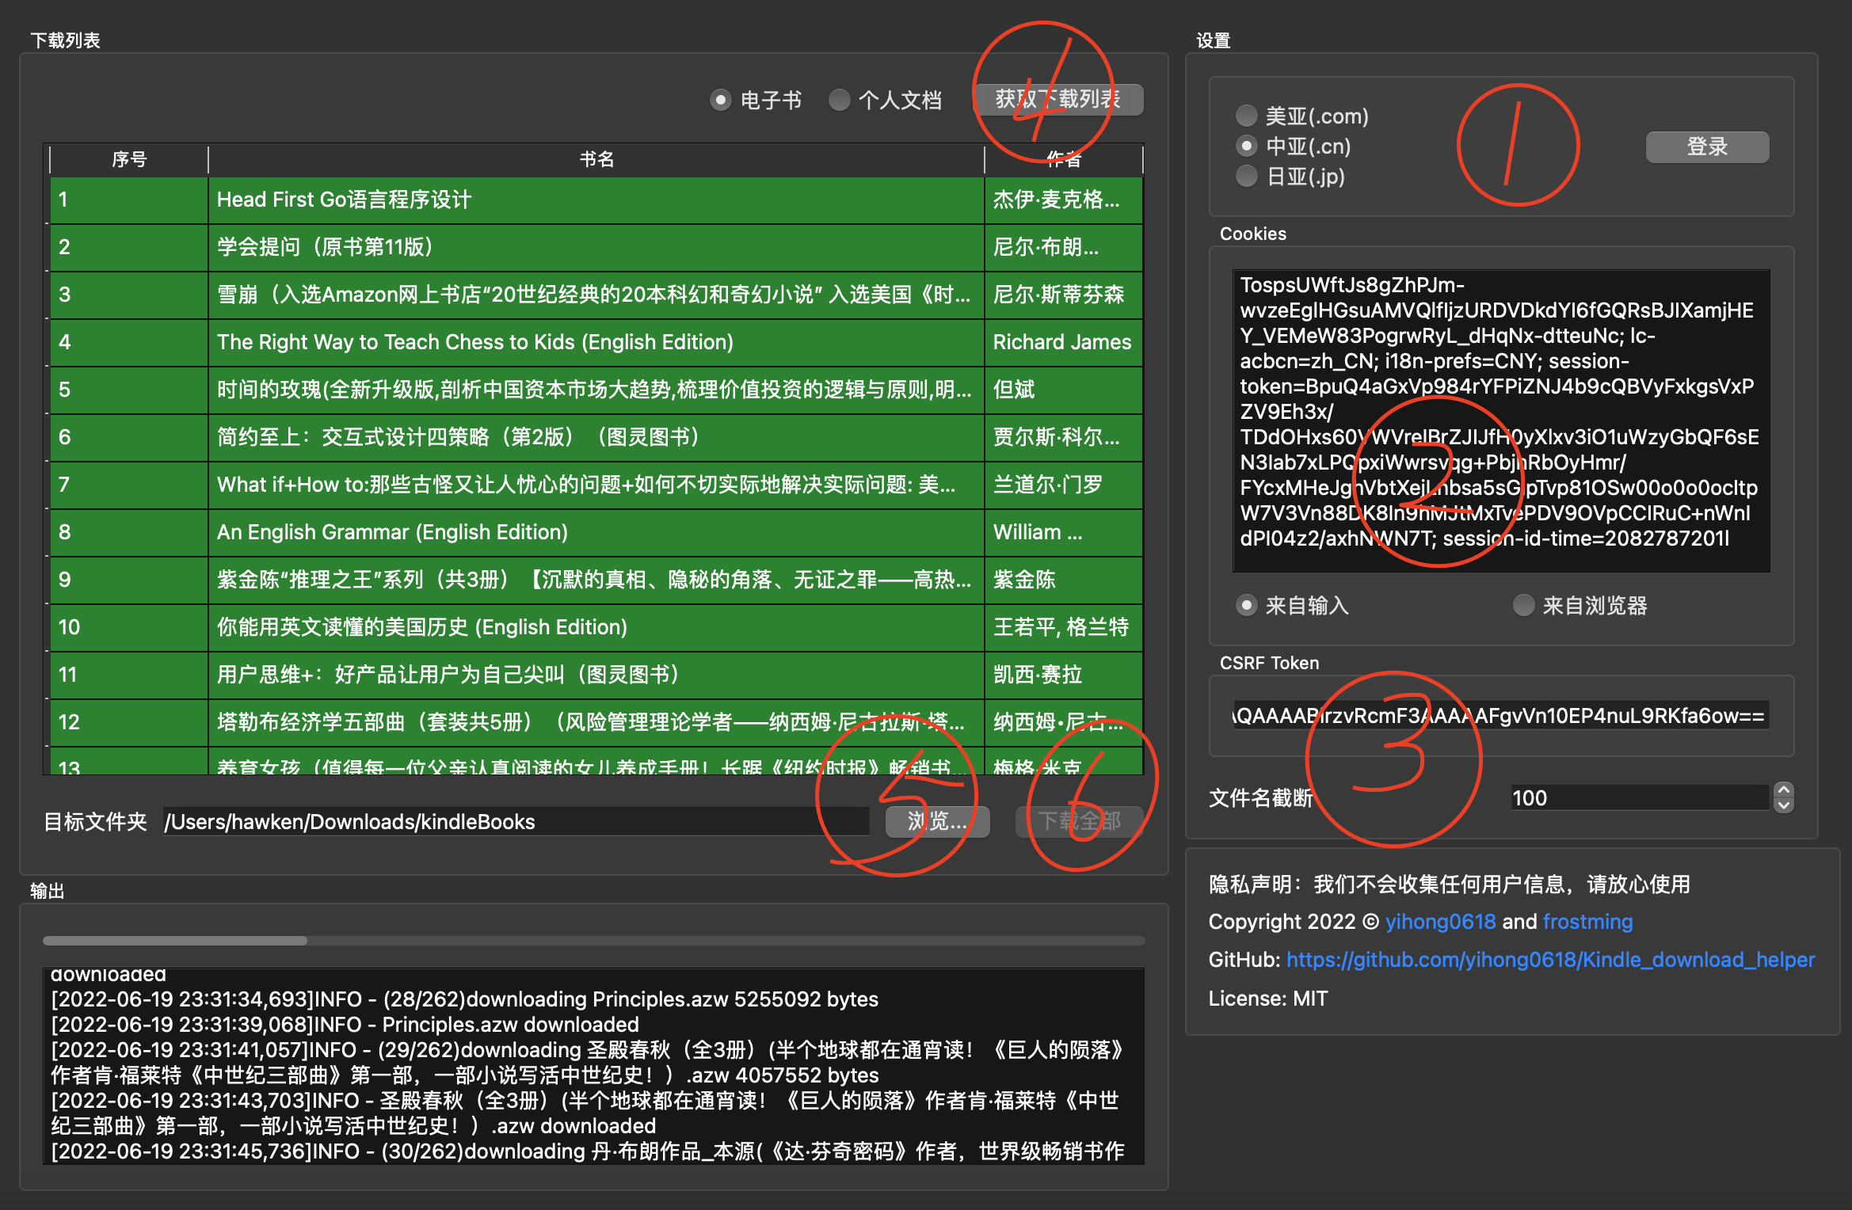Choose the 美亚(.com) region option
Image resolution: width=1852 pixels, height=1210 pixels.
1246,116
